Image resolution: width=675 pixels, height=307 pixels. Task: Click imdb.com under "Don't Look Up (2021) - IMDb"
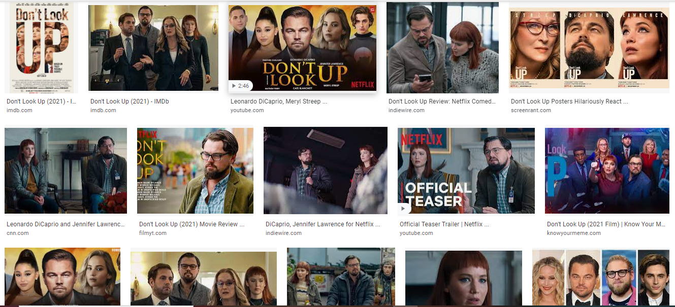click(x=103, y=110)
